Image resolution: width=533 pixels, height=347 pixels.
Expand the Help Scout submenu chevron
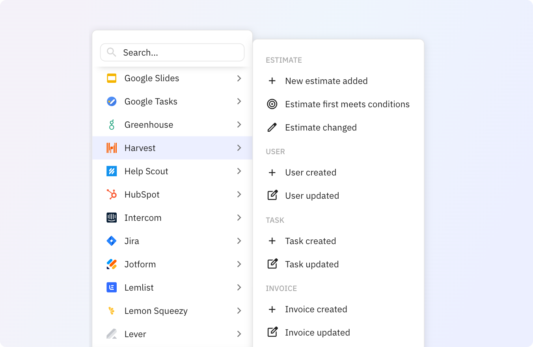click(239, 171)
